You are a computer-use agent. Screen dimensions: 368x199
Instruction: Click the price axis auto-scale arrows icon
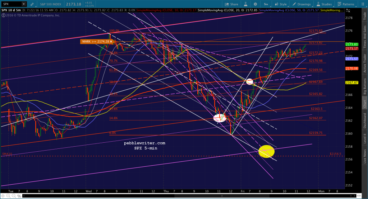coord(348,10)
